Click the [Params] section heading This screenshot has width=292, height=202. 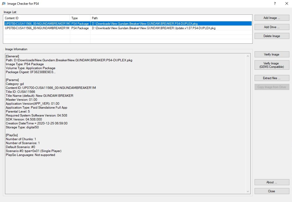12,80
